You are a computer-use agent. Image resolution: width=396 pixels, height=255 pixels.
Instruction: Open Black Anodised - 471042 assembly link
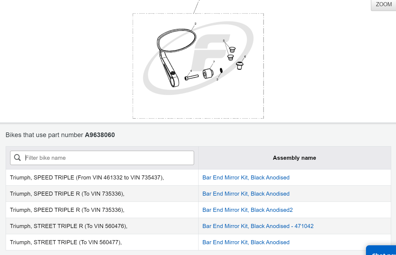pyautogui.click(x=258, y=226)
